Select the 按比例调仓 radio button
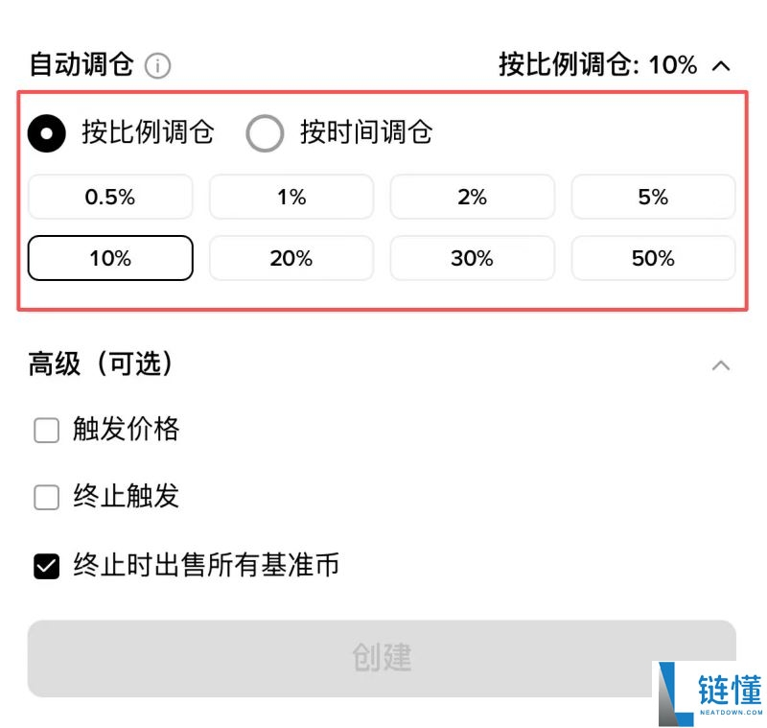 click(x=46, y=134)
